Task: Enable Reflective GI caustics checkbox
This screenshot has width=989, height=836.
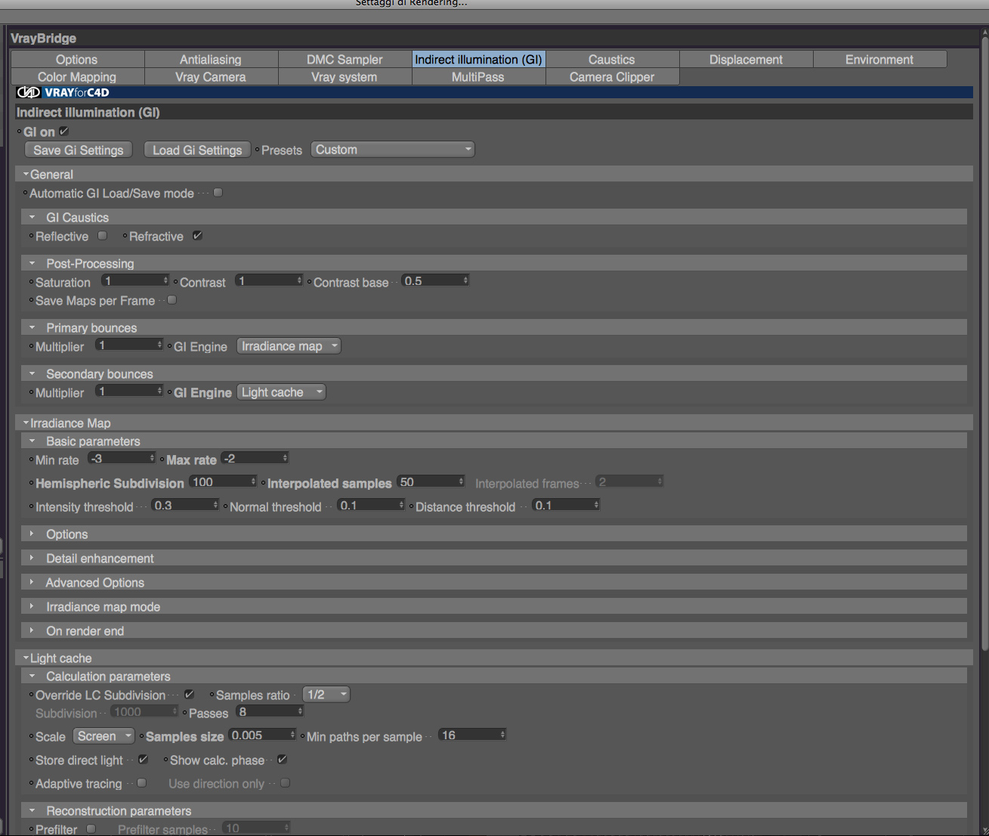Action: click(103, 236)
